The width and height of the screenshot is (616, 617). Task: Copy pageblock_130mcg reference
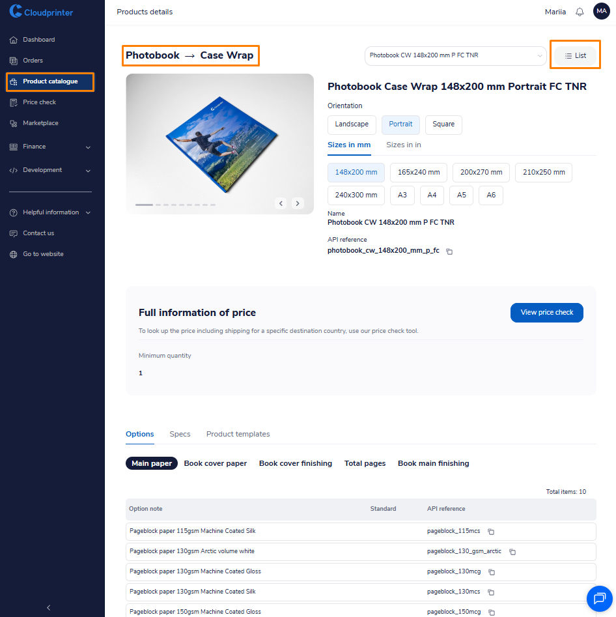(492, 572)
